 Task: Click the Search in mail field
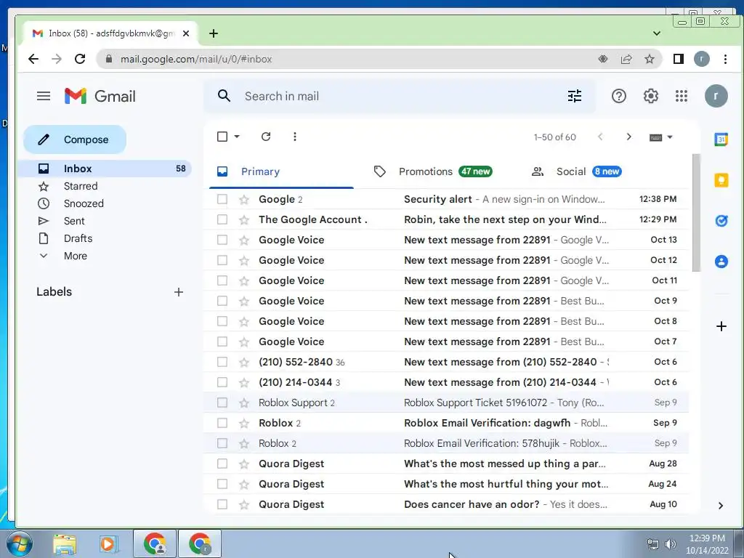pos(399,97)
